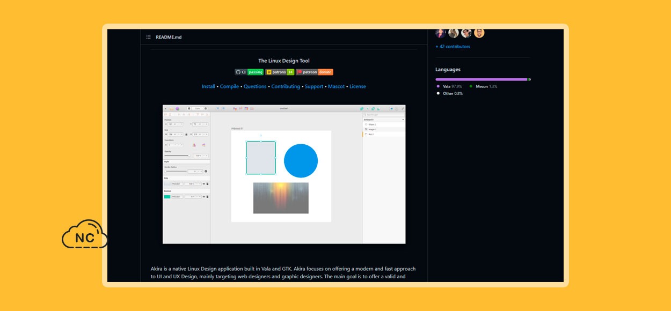Select the blurred image on the artboard
This screenshot has width=671, height=311.
(x=281, y=198)
